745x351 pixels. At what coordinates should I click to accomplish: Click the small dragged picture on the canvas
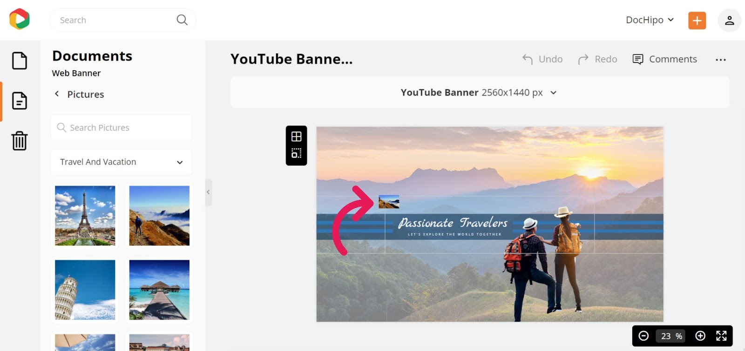(x=389, y=202)
